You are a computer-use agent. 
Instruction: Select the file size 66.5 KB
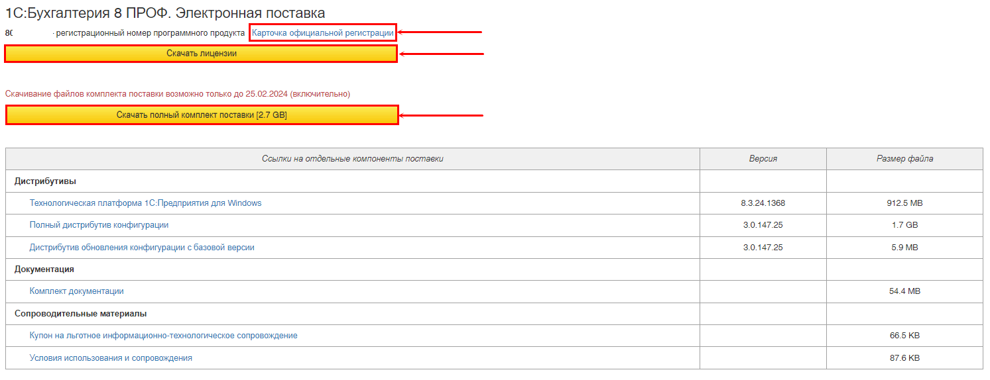pos(904,336)
